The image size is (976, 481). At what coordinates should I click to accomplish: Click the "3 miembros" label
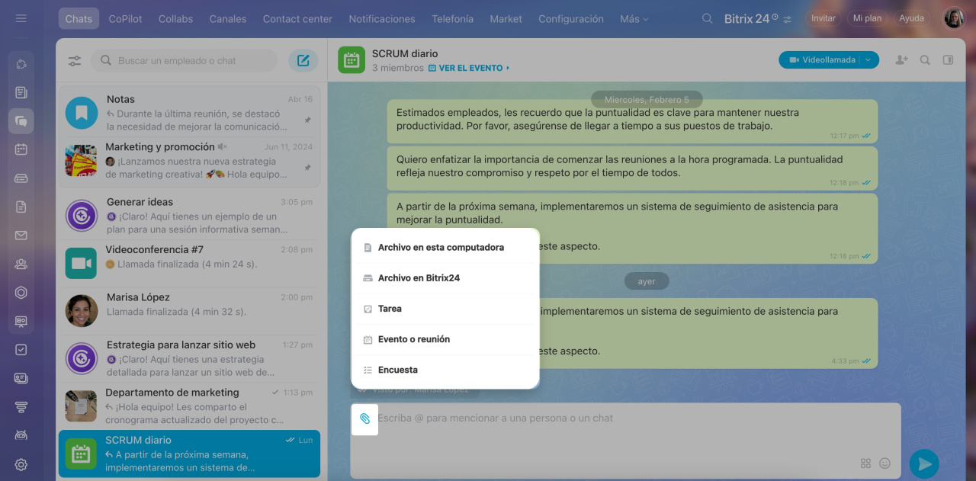pos(398,69)
